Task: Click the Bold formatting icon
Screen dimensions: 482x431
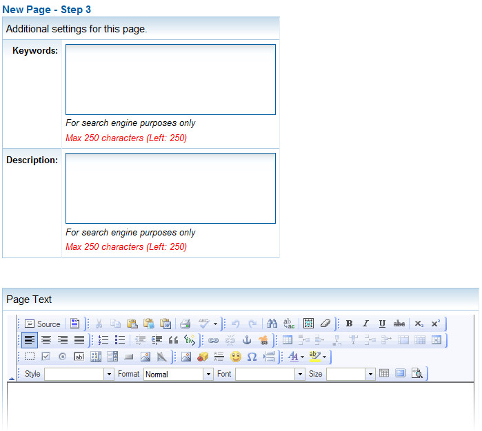Action: click(x=349, y=324)
